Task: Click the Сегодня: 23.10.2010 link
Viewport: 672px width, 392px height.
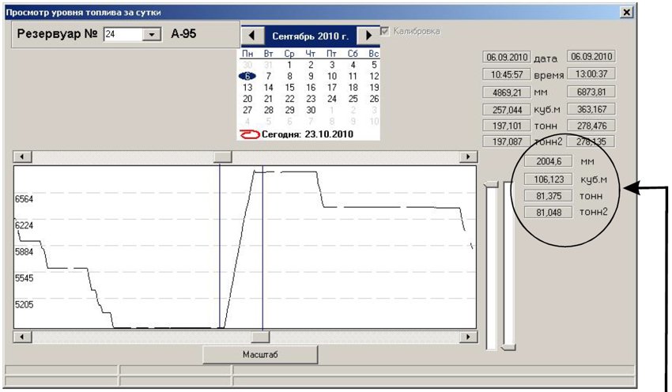Action: (308, 134)
